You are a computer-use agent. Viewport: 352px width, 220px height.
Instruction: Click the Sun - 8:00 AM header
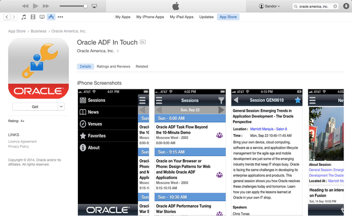pos(190,118)
